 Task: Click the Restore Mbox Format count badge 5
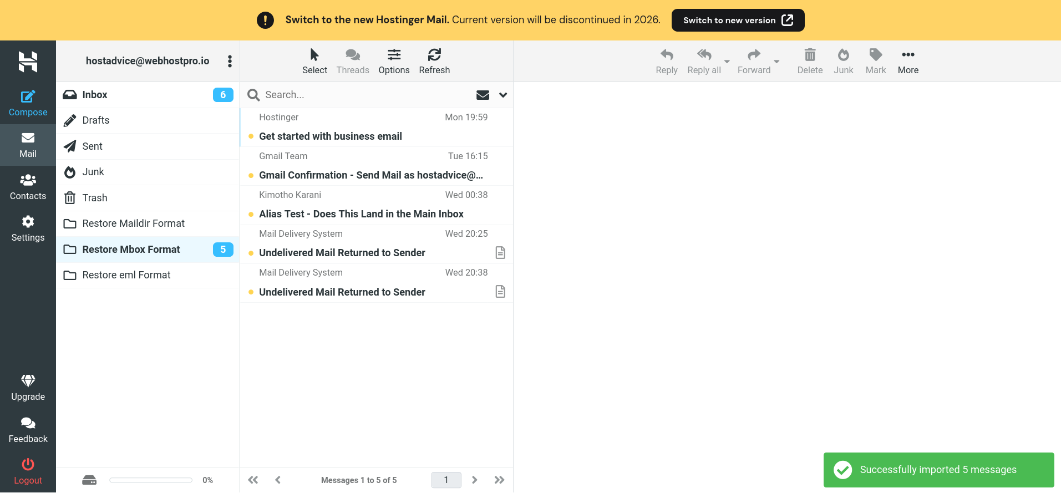point(223,250)
